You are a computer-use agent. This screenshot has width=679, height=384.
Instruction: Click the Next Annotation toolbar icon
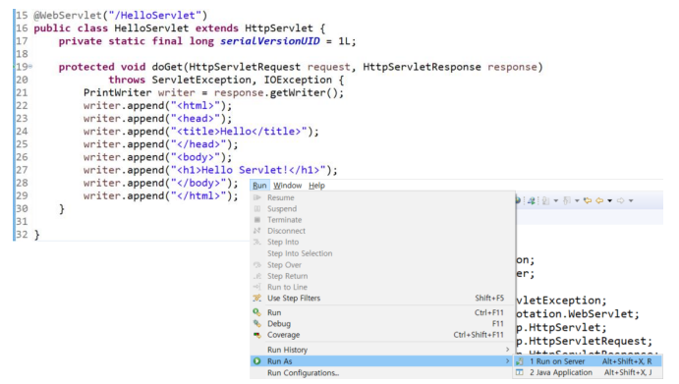pos(545,200)
